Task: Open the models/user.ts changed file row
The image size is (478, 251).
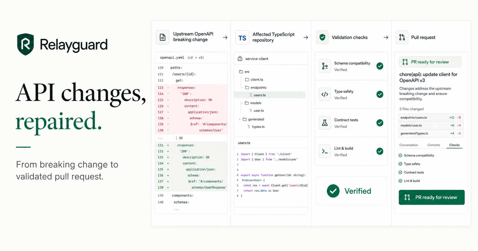Action: pos(431,125)
